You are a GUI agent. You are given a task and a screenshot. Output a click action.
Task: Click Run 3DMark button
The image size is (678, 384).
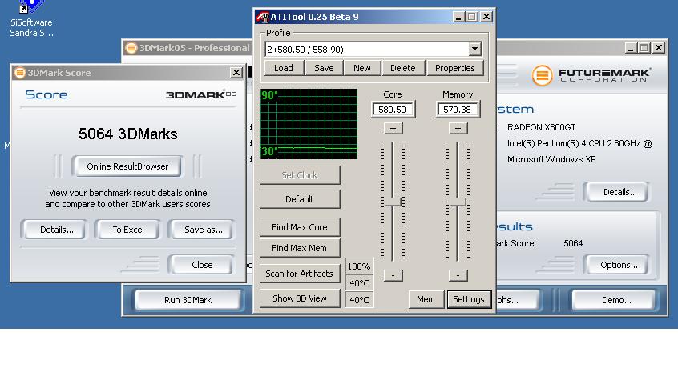click(188, 300)
